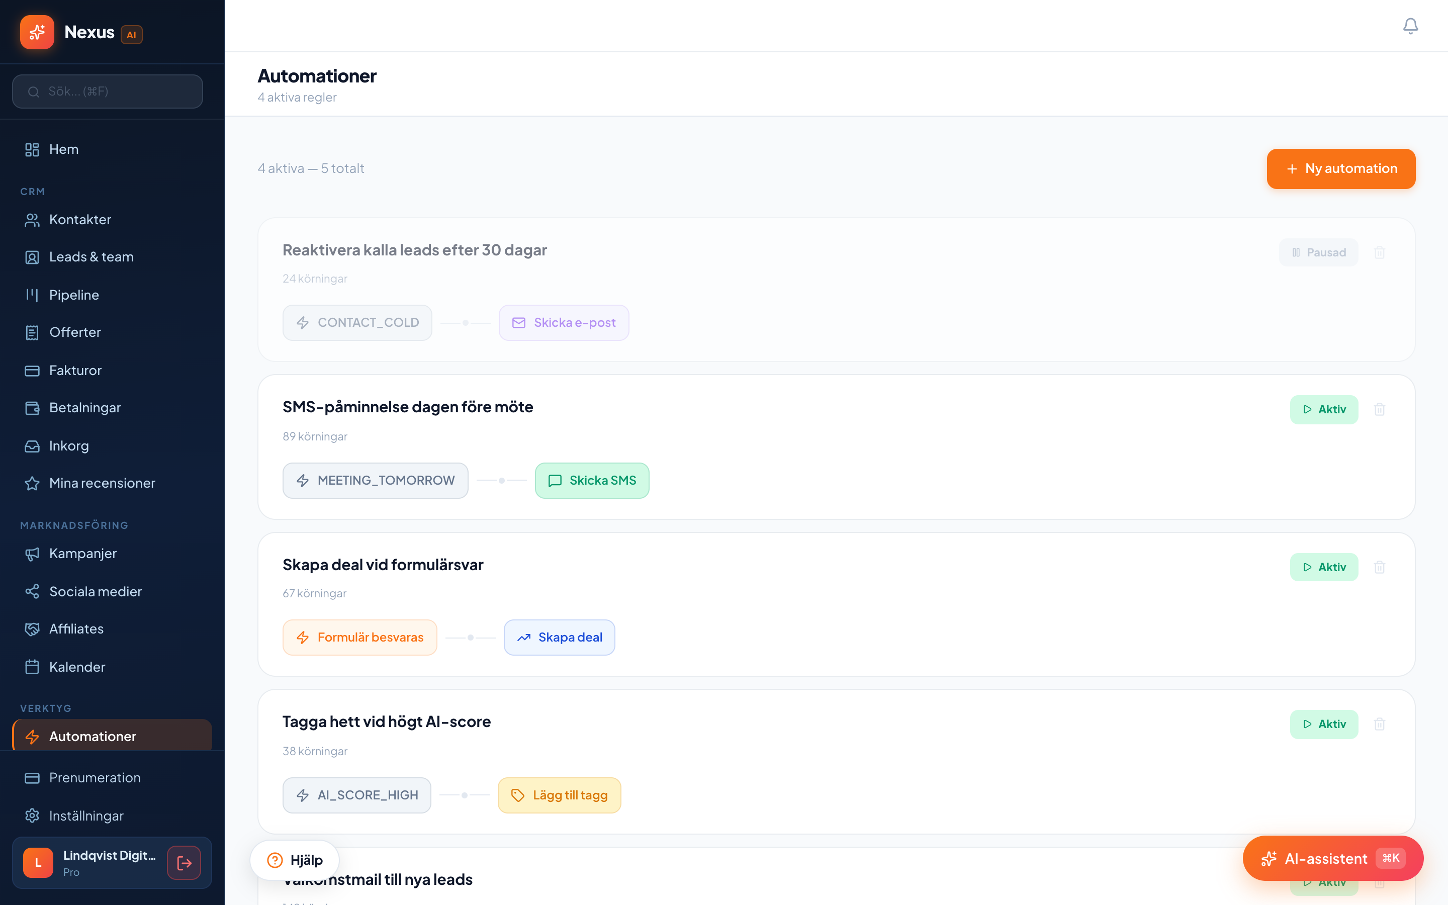Select Automationer in sidebar

click(112, 736)
